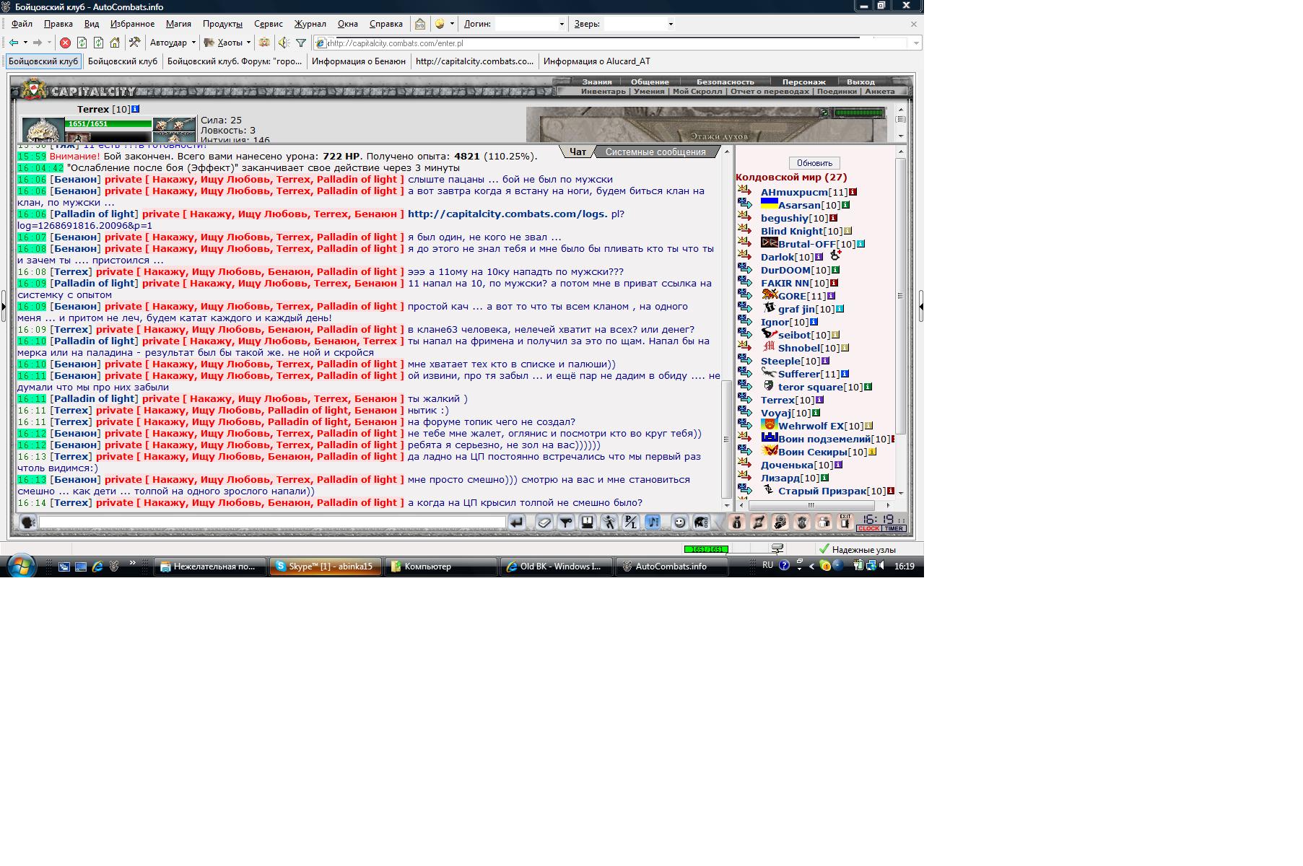
Task: Click the coat of arms toolbar icon
Action: [264, 43]
